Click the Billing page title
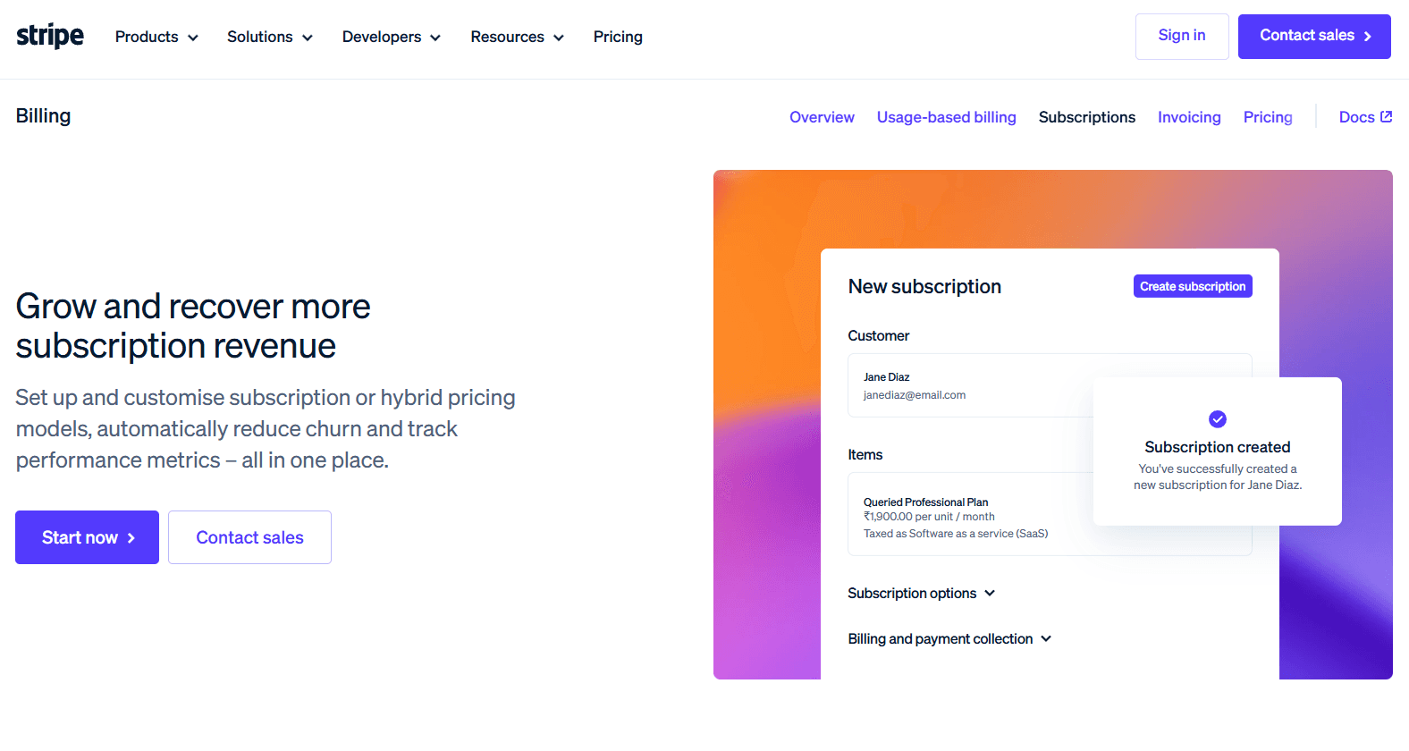The image size is (1409, 751). tap(43, 116)
